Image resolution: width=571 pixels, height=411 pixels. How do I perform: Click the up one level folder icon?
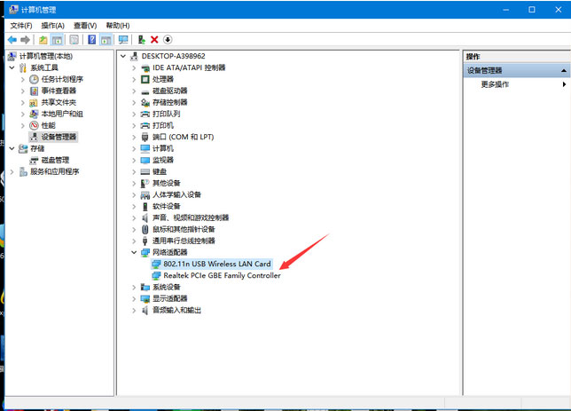43,40
